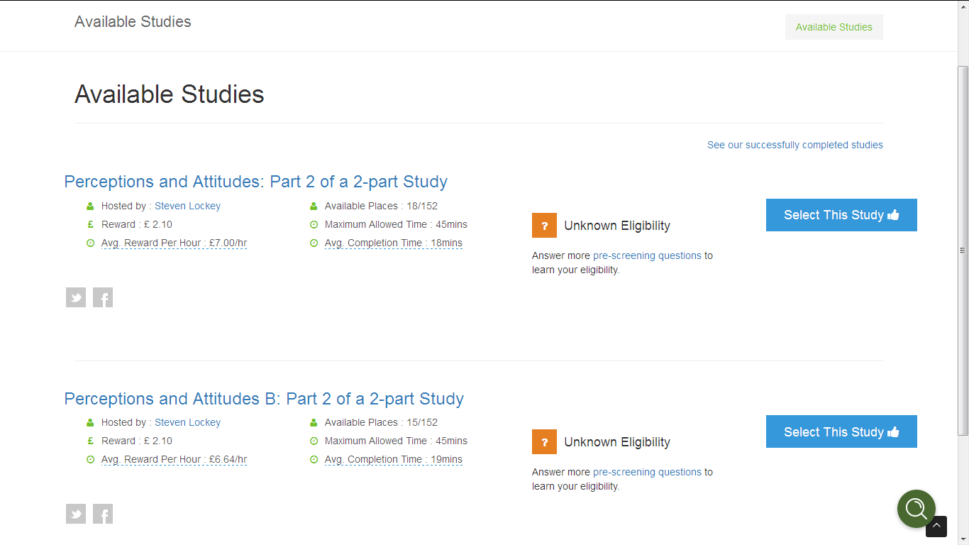Select the first Perceptions and Attitudes study
This screenshot has width=969, height=545.
(841, 215)
